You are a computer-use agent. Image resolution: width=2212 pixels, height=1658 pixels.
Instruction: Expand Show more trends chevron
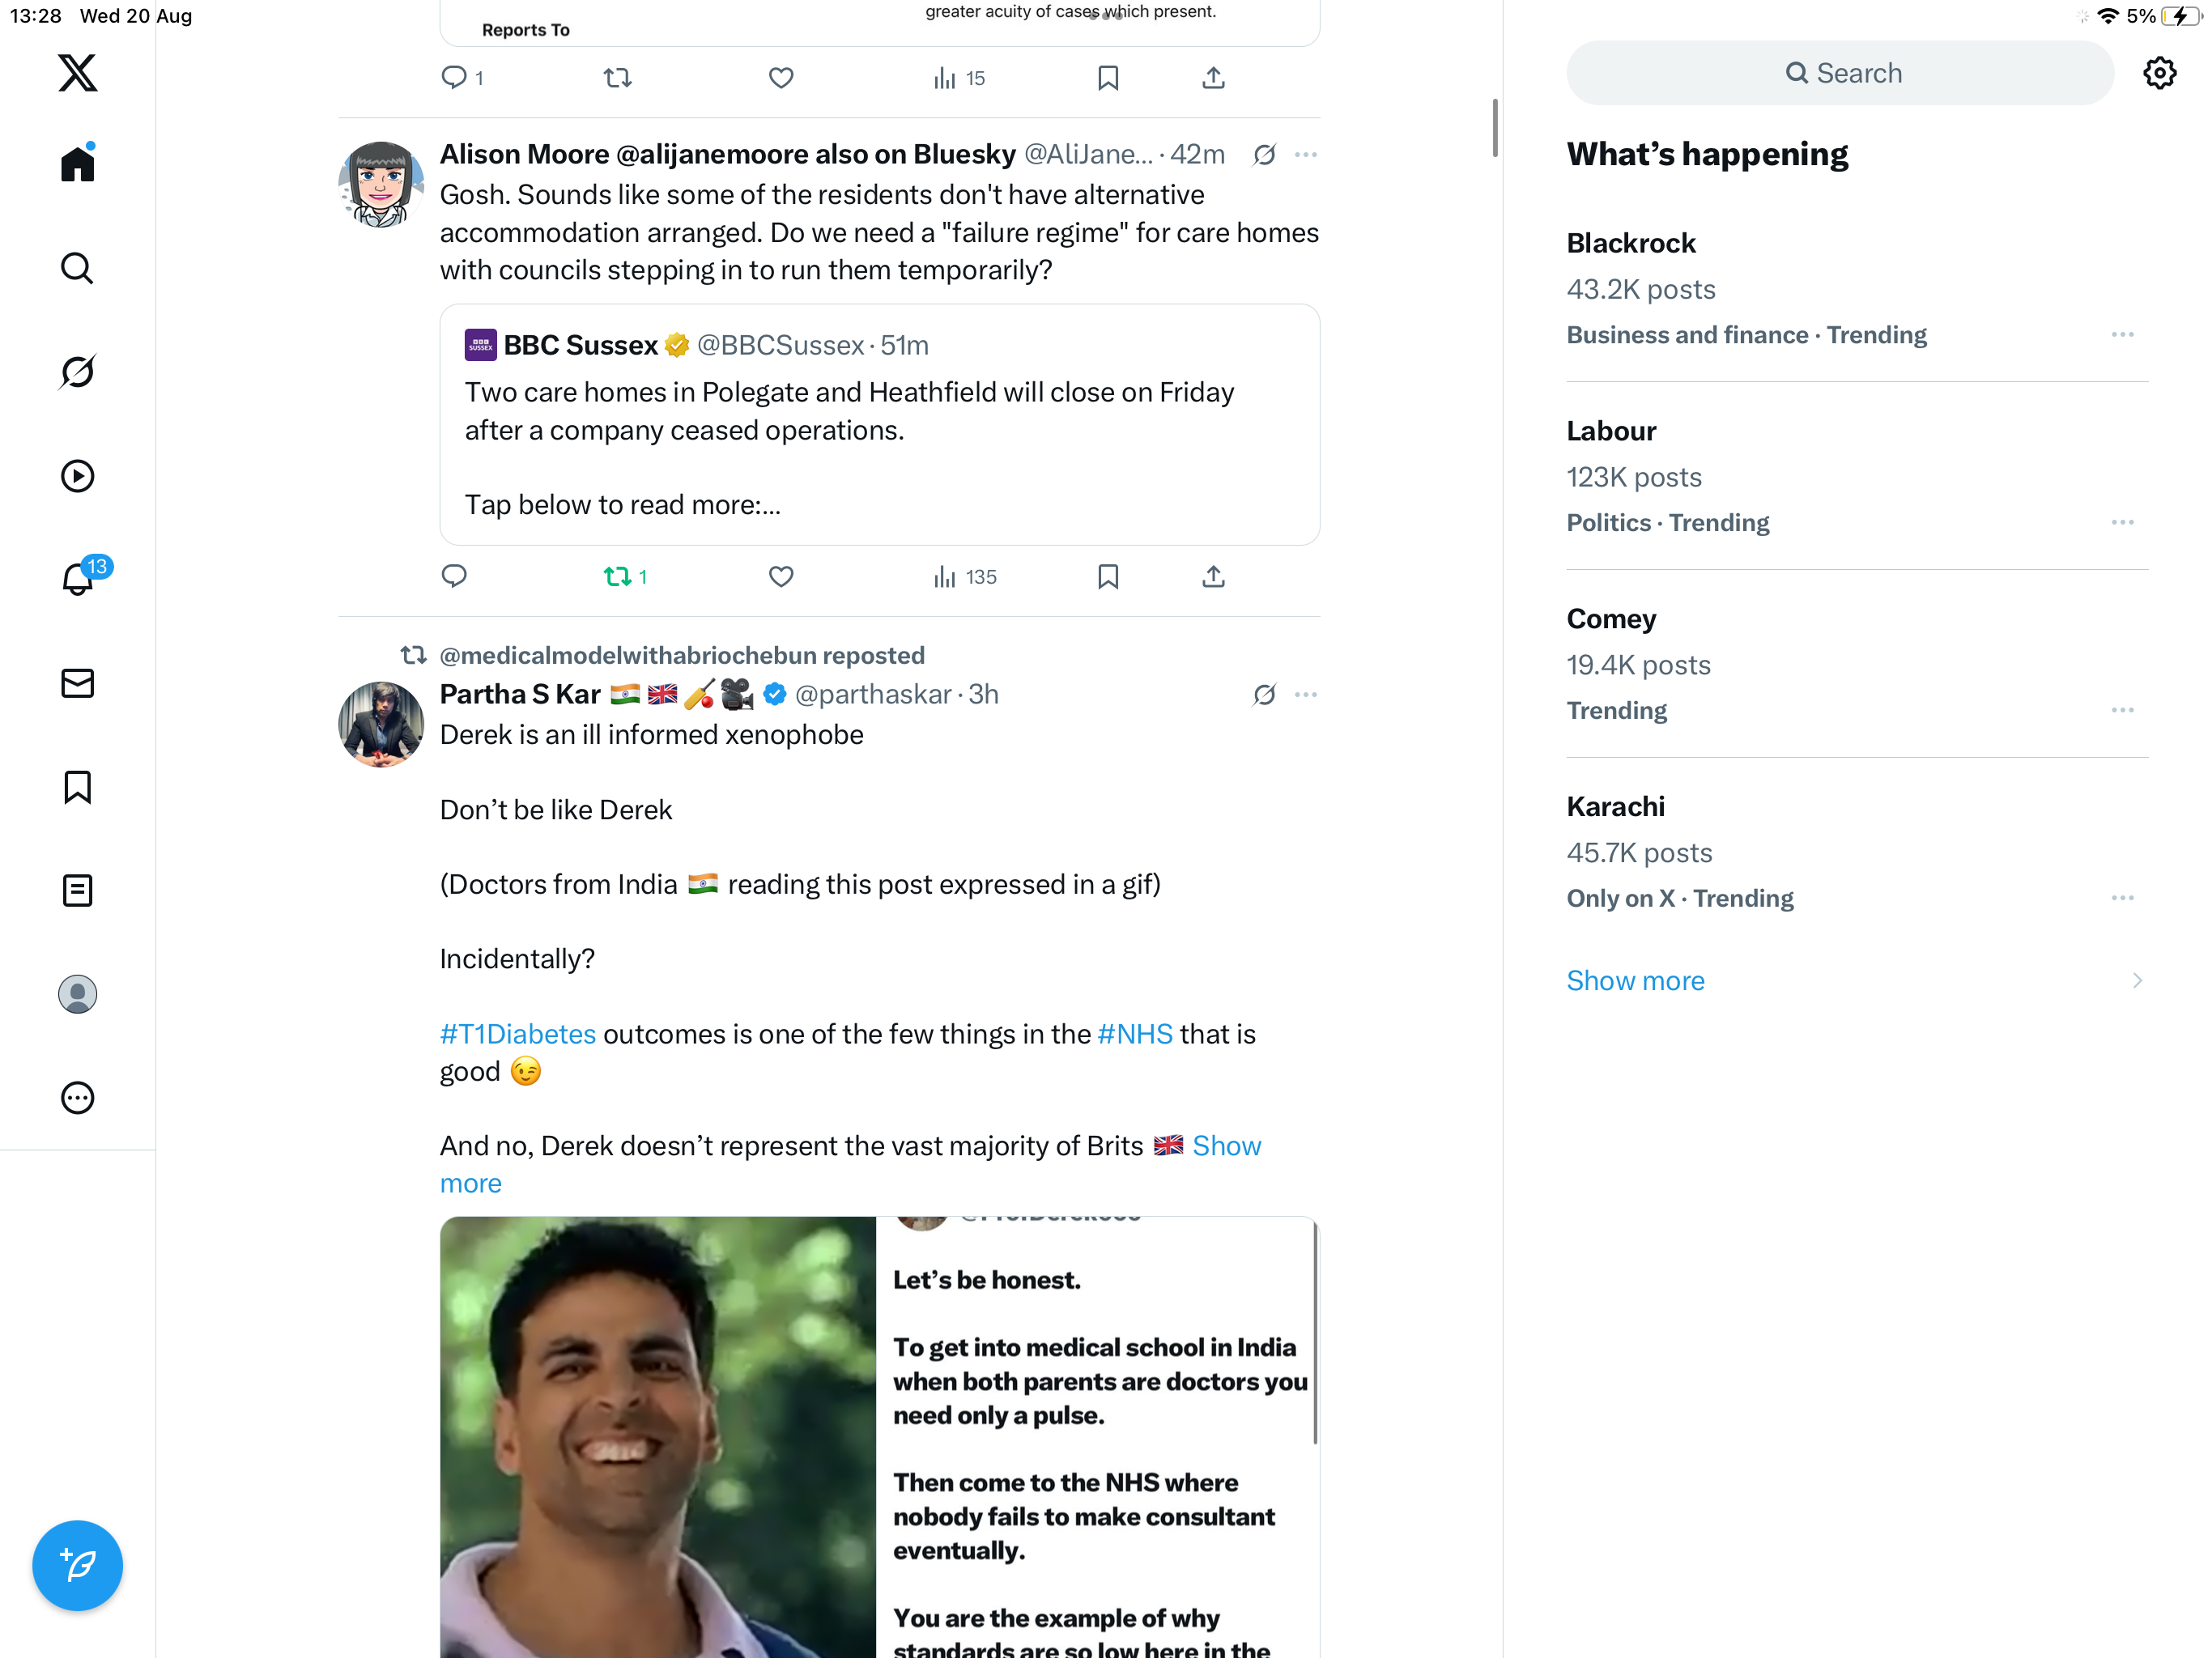point(2136,980)
